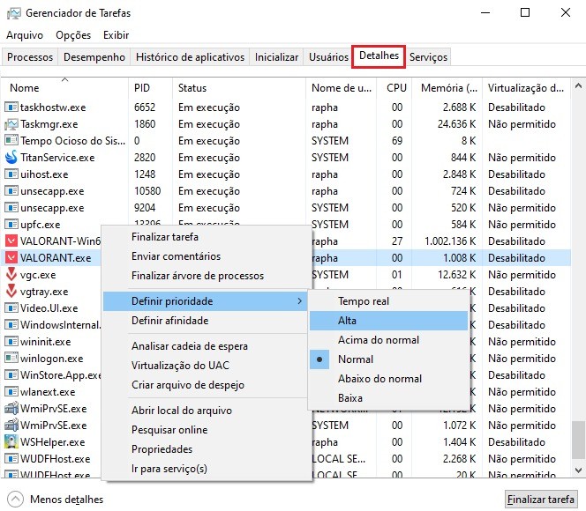Switch to the Usuários tab
586x511 pixels.
pos(328,57)
